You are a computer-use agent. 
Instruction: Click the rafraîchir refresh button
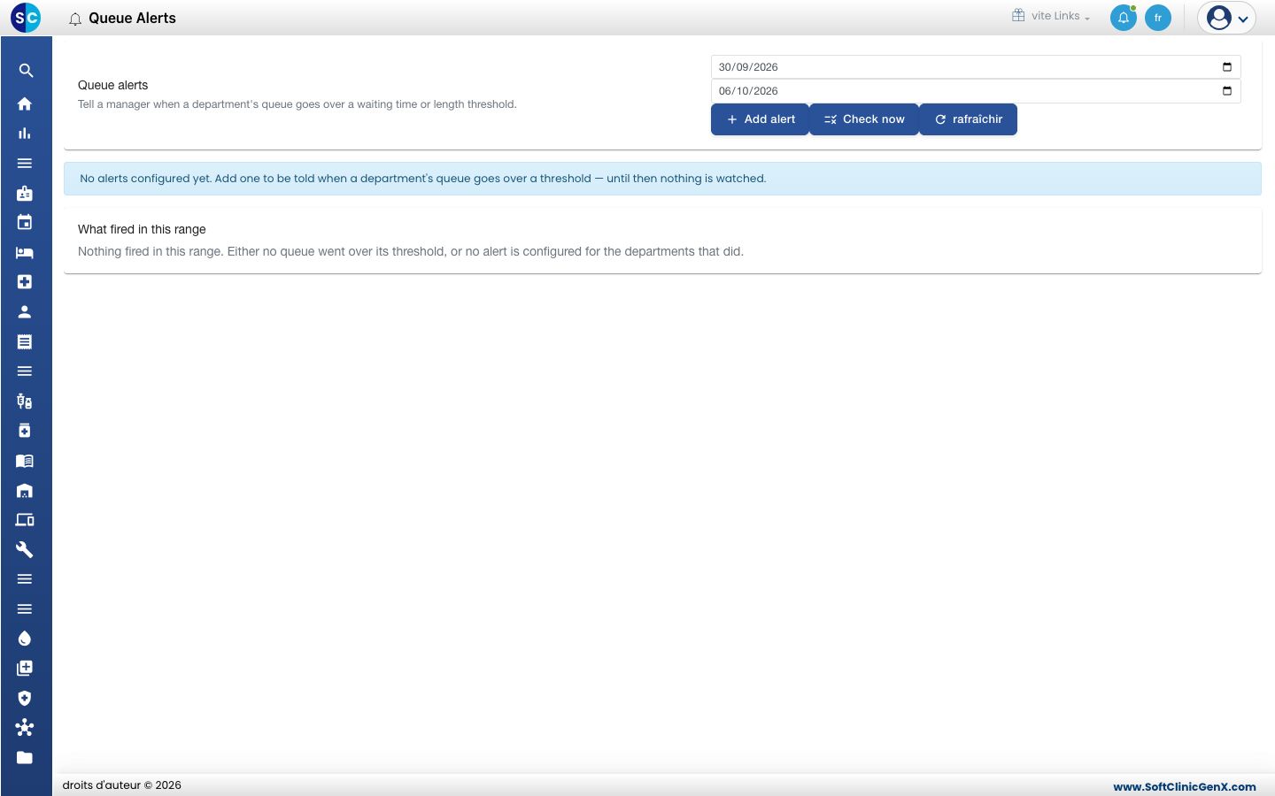(x=969, y=119)
